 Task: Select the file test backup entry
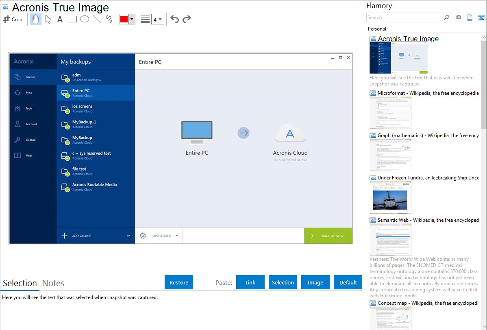pyautogui.click(x=96, y=171)
